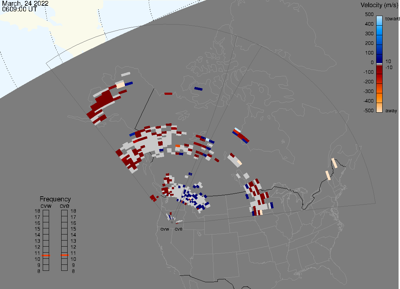Click the 'toward' label beside the color bar
This screenshot has width=400, height=289.
tap(393, 19)
